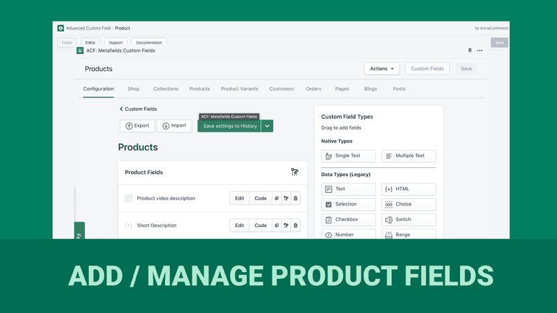Click 'Advanced Custom Field' breadcrumb link
Image resolution: width=557 pixels, height=313 pixels.
click(x=88, y=28)
